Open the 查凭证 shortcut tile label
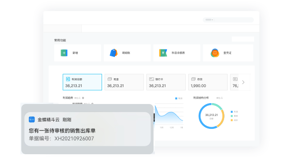The width and height of the screenshot is (284, 160). point(227,53)
